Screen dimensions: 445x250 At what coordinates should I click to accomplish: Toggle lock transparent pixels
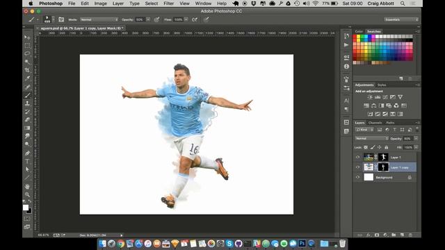click(366, 147)
